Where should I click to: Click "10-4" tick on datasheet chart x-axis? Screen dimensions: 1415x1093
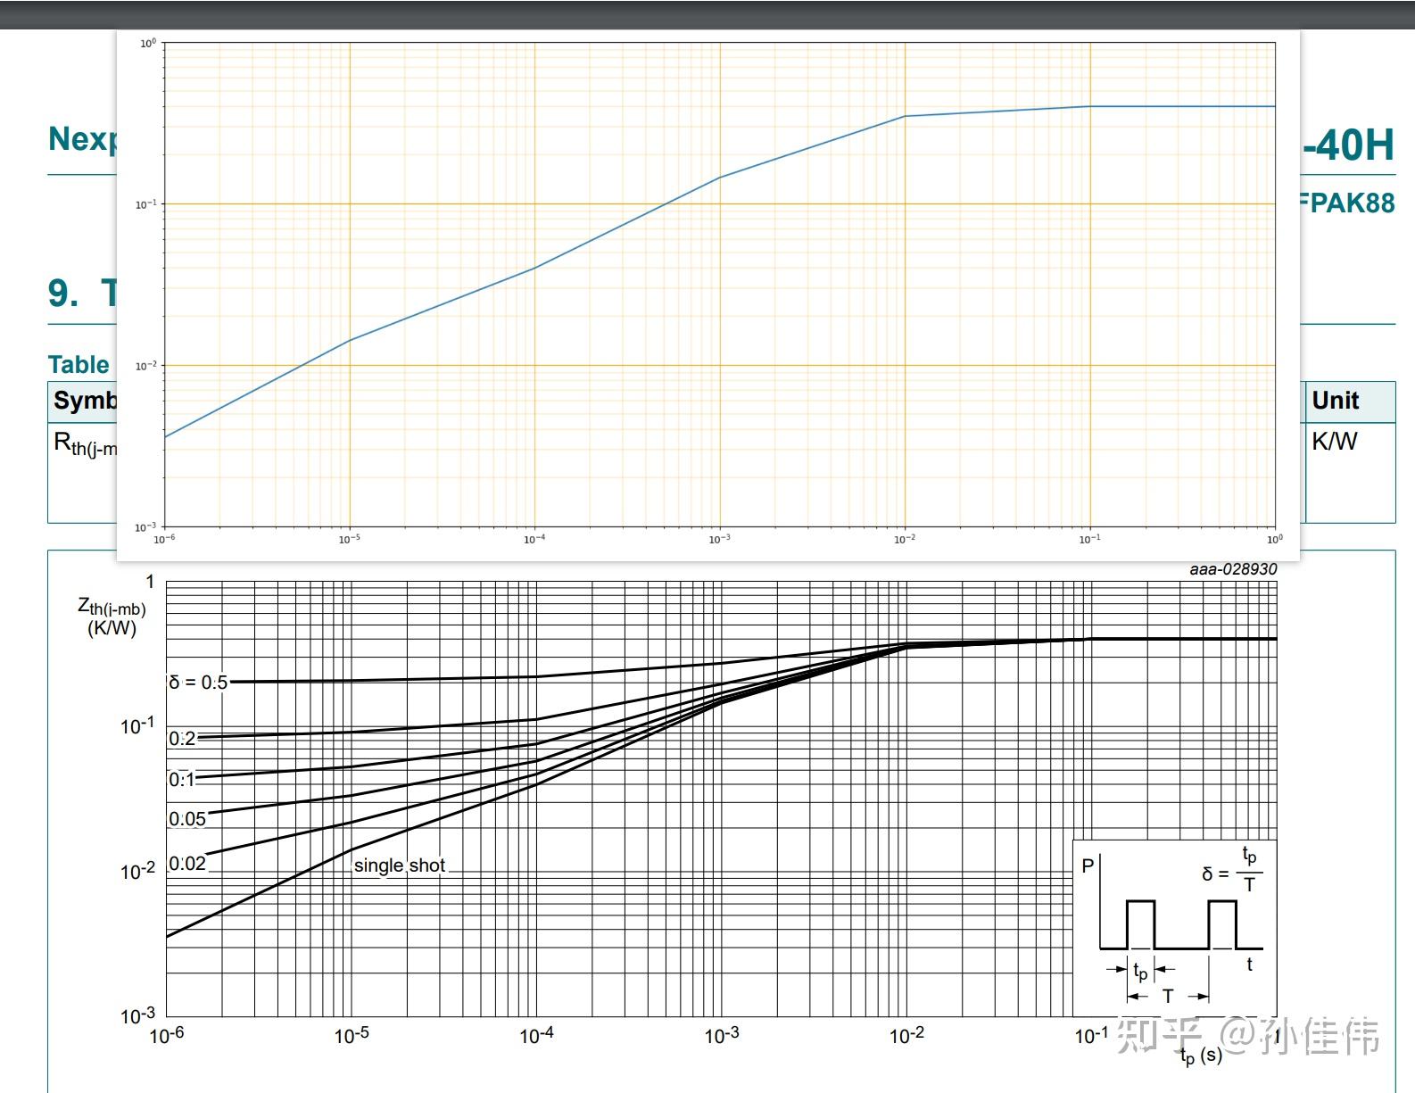click(x=536, y=1035)
